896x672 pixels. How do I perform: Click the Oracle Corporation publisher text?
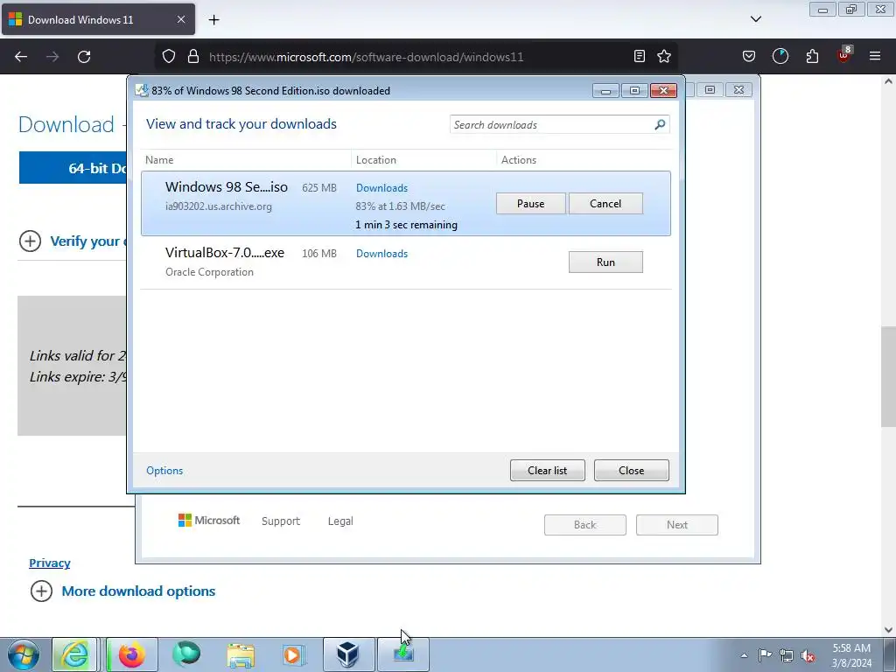(x=209, y=272)
